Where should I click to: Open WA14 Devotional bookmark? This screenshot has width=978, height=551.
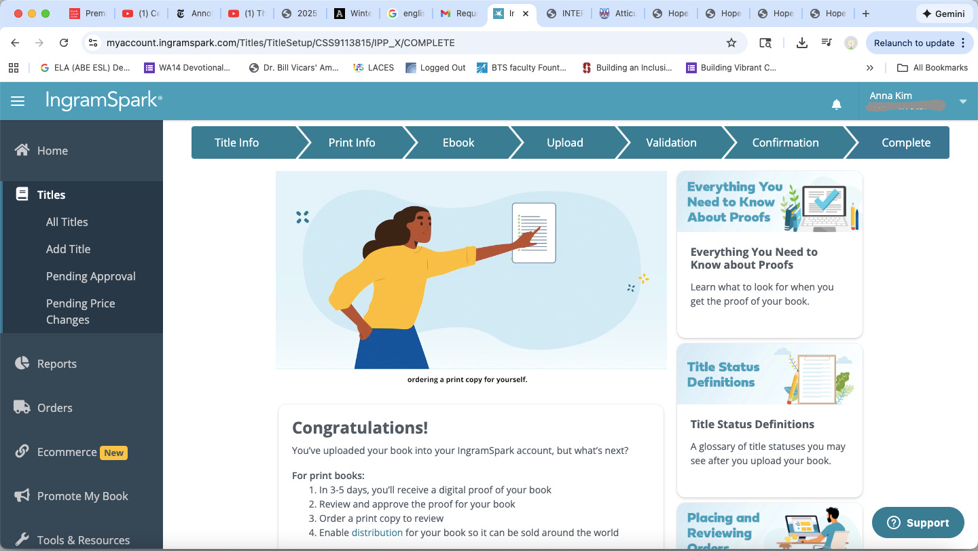[x=187, y=67]
